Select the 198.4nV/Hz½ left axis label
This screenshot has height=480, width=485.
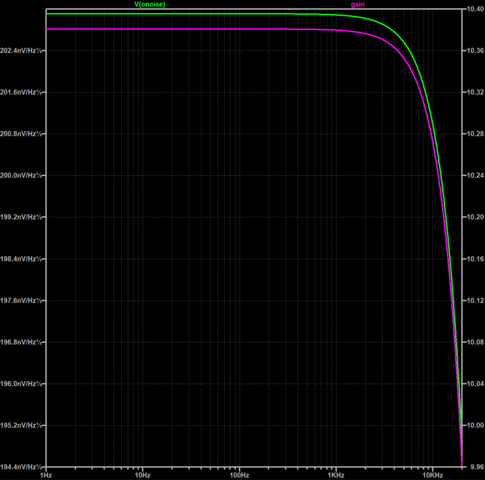pos(22,259)
